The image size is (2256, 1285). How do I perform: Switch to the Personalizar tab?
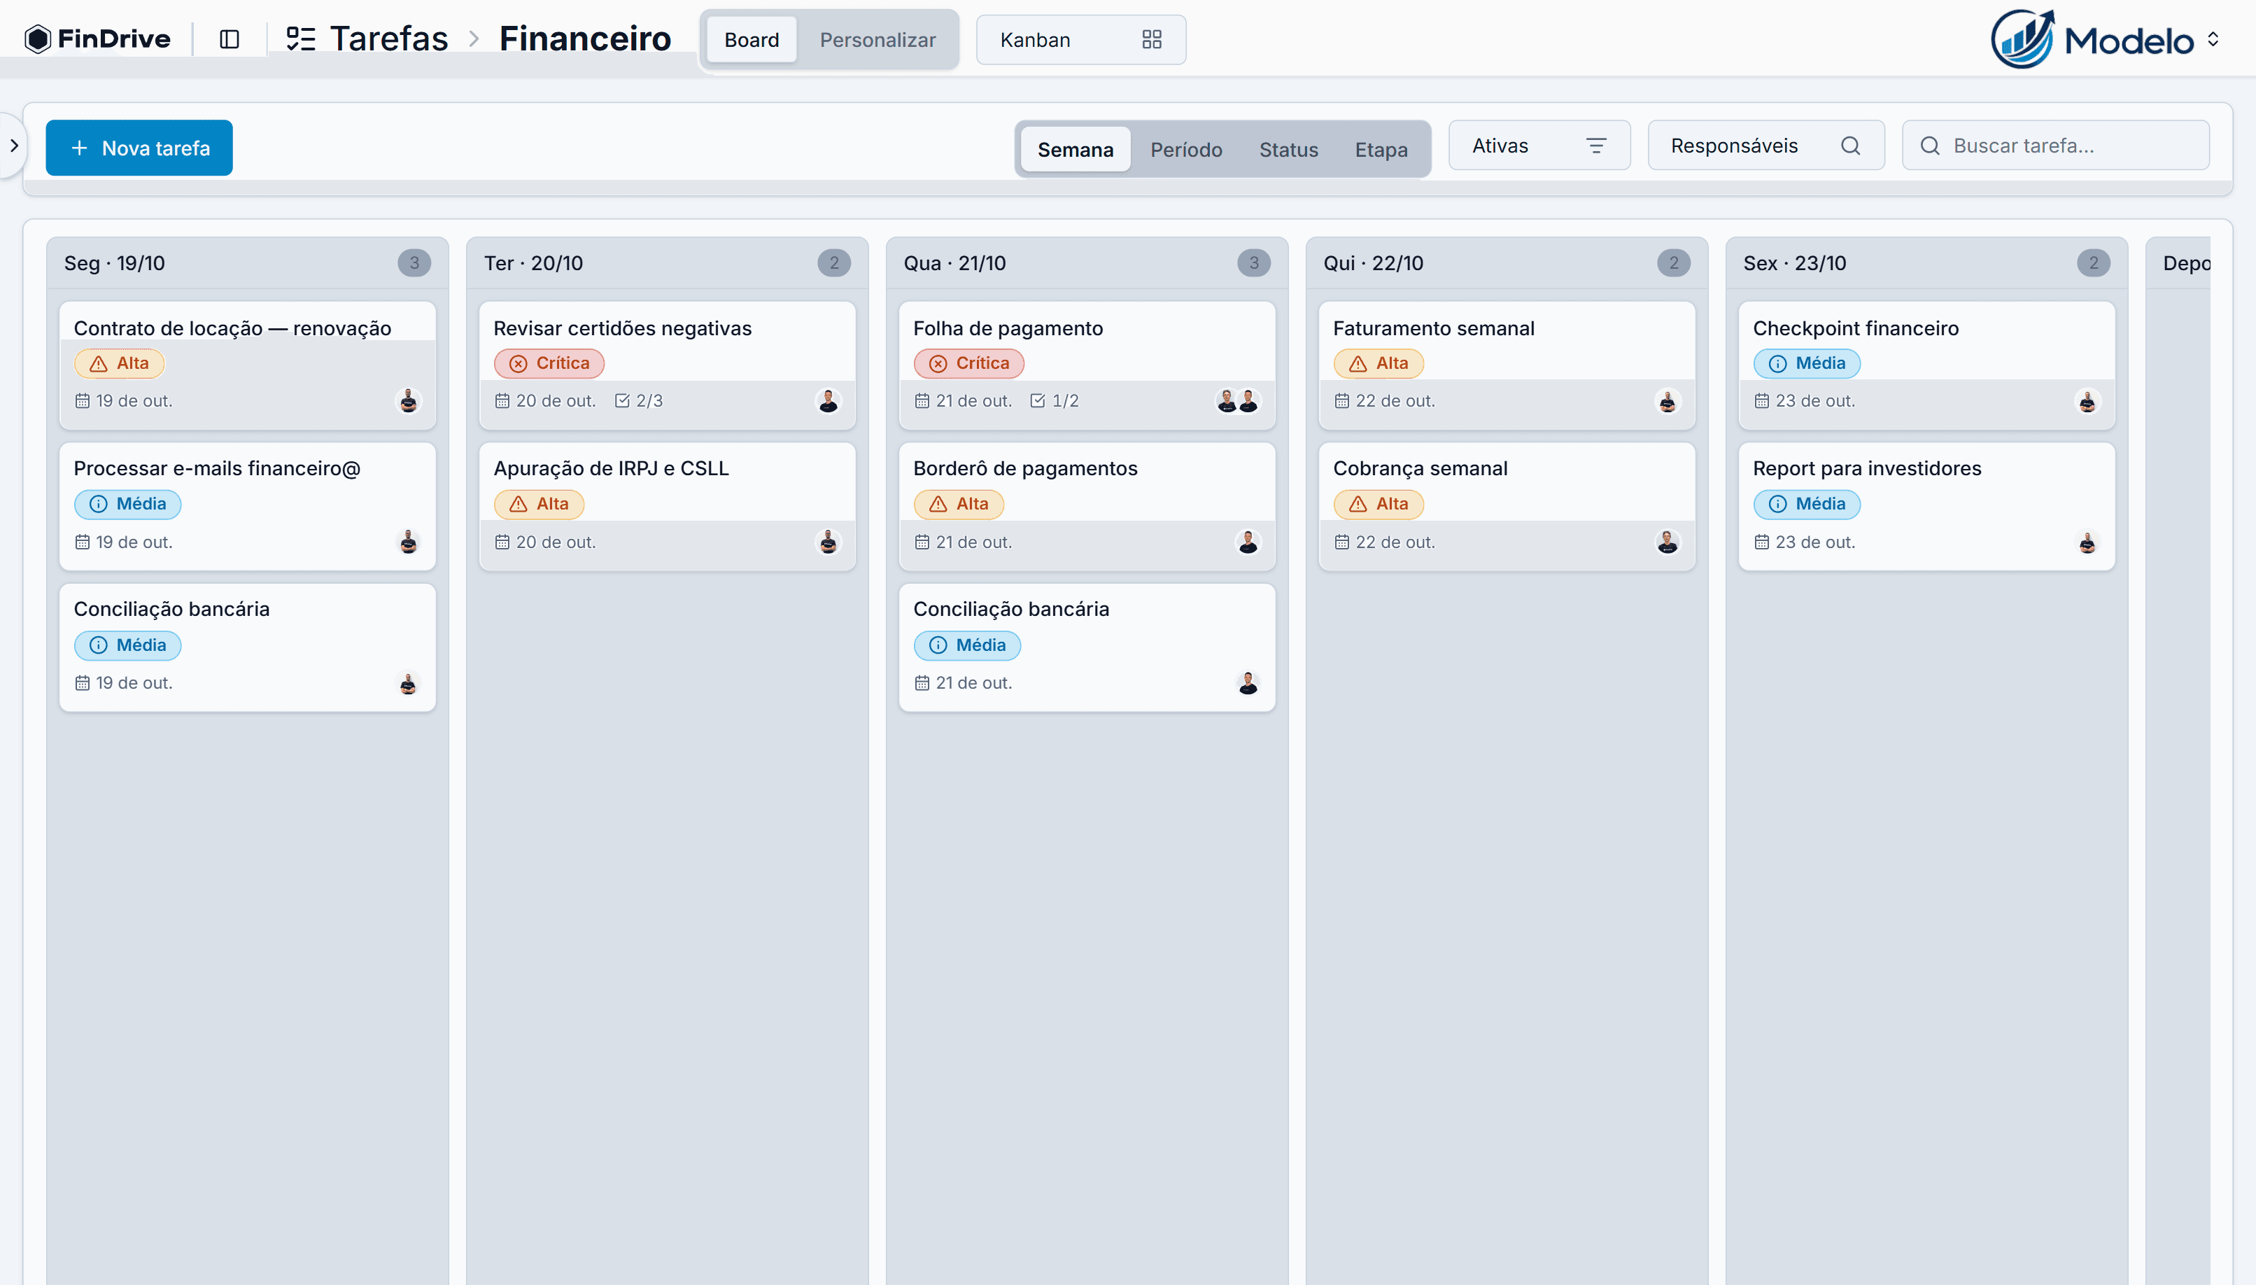click(x=877, y=40)
